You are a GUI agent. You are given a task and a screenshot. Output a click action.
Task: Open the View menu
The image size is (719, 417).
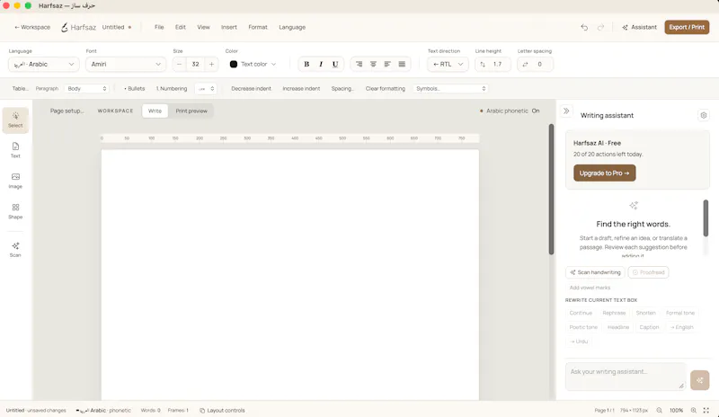click(x=204, y=28)
